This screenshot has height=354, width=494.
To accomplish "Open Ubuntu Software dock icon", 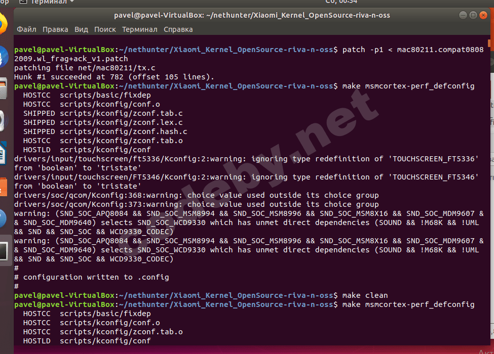I will (3, 187).
